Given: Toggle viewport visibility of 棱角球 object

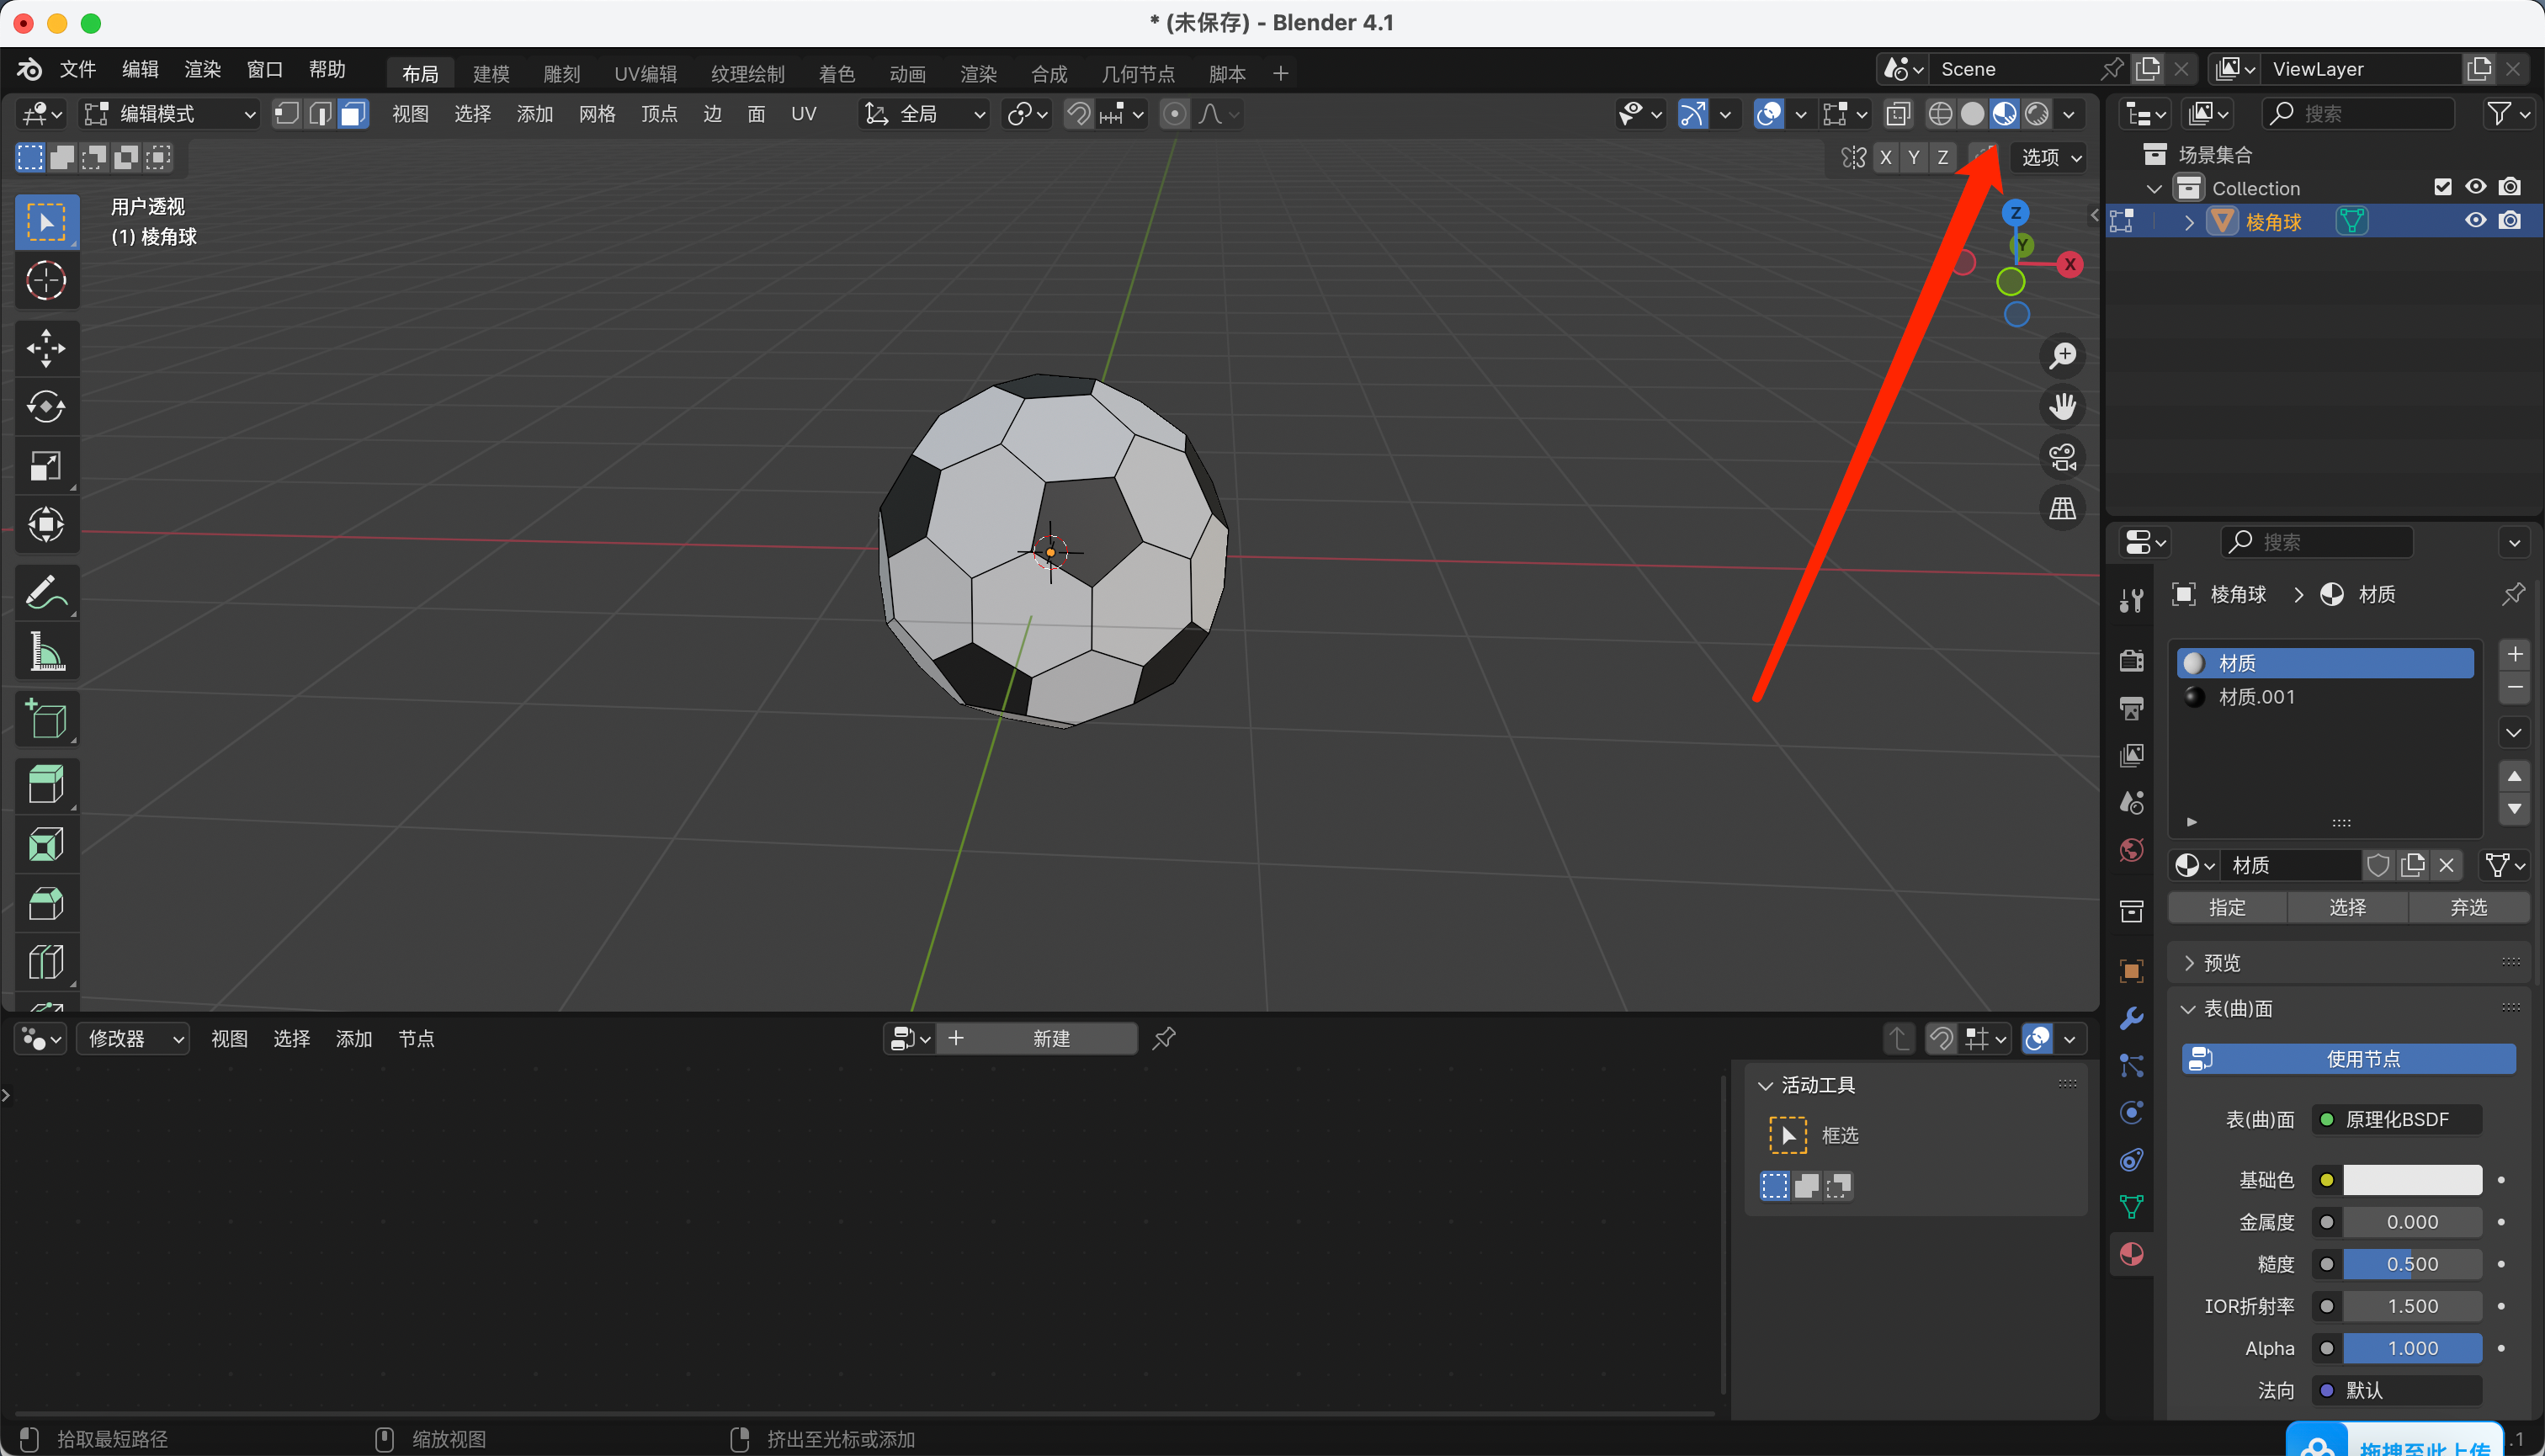Looking at the screenshot, I should pos(2475,221).
